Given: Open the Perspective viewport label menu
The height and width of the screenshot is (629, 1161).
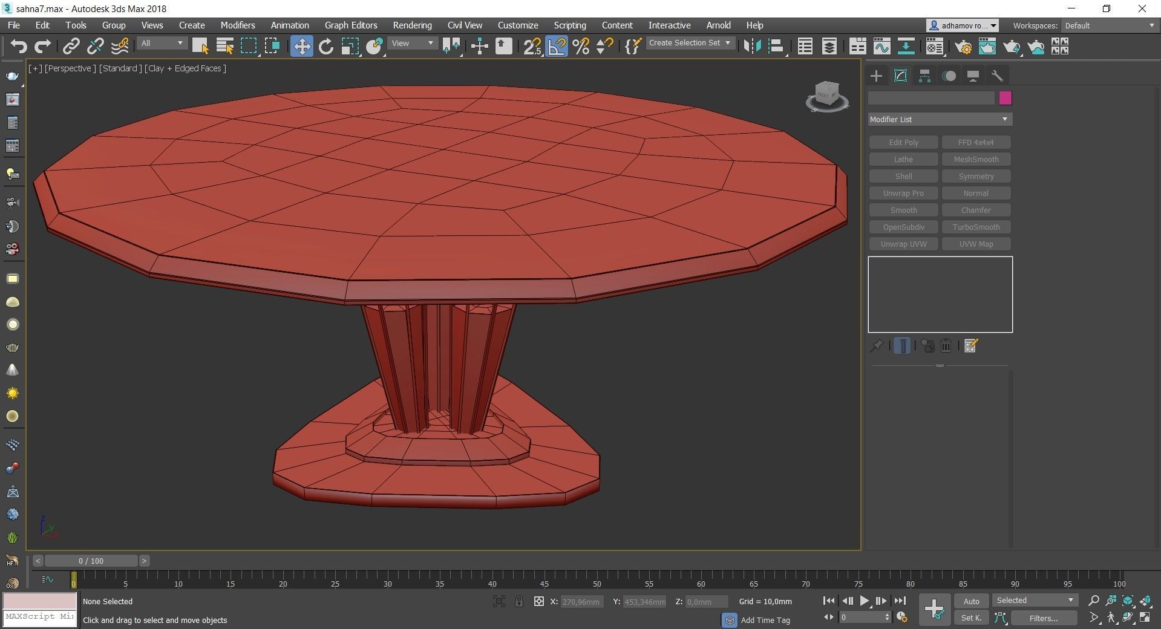Looking at the screenshot, I should point(70,68).
